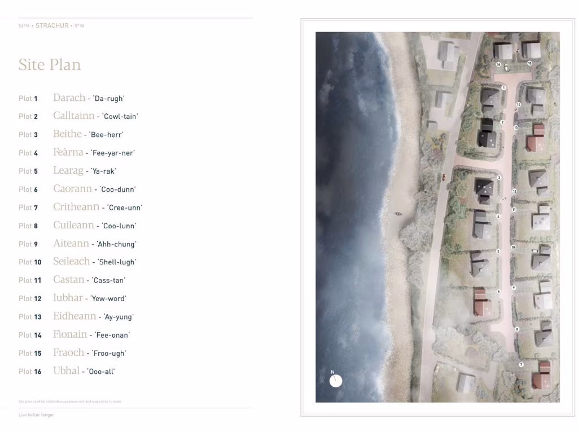Click the small boat on the beach
The height and width of the screenshot is (433, 578).
coord(399,214)
